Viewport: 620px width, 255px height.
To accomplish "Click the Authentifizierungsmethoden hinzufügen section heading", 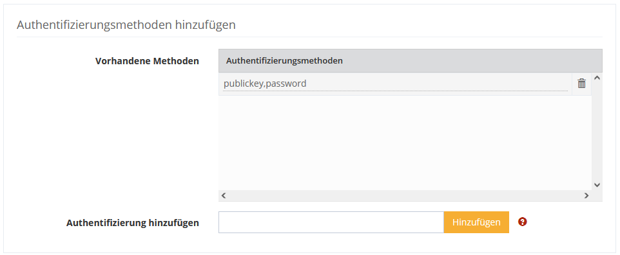I will pos(126,25).
